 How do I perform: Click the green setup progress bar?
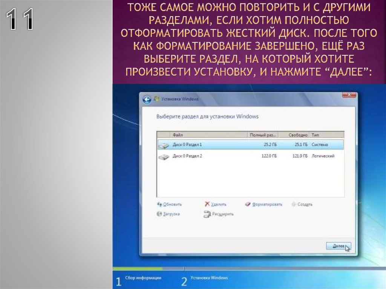[137, 269]
